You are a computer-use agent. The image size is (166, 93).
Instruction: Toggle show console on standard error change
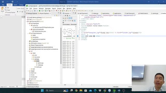point(72,18)
